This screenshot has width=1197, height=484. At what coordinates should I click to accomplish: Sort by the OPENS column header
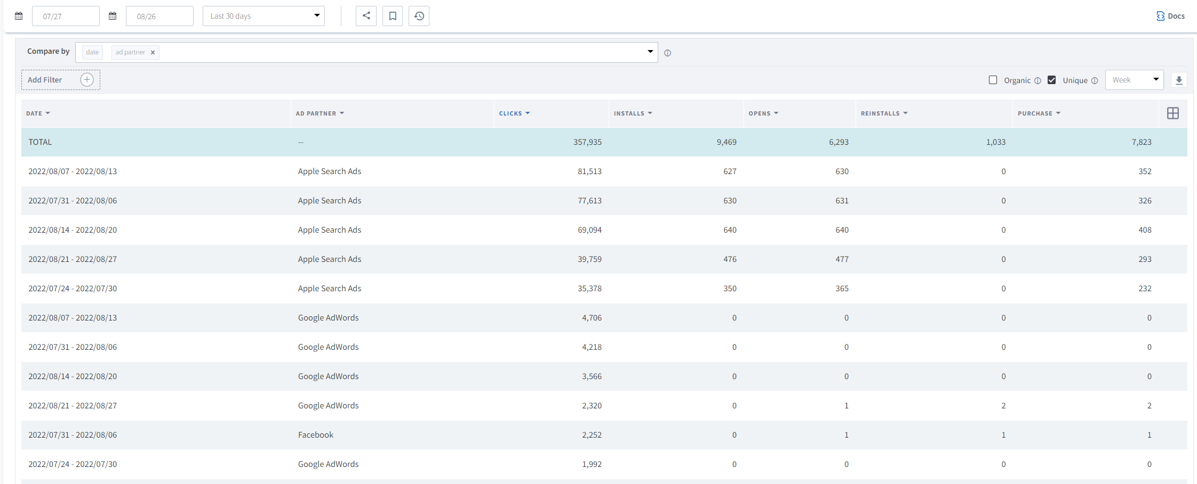click(763, 113)
